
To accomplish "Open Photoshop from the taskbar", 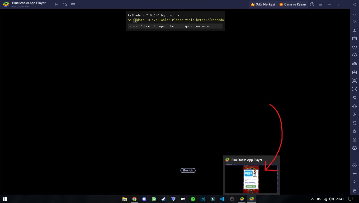I will [x=203, y=199].
